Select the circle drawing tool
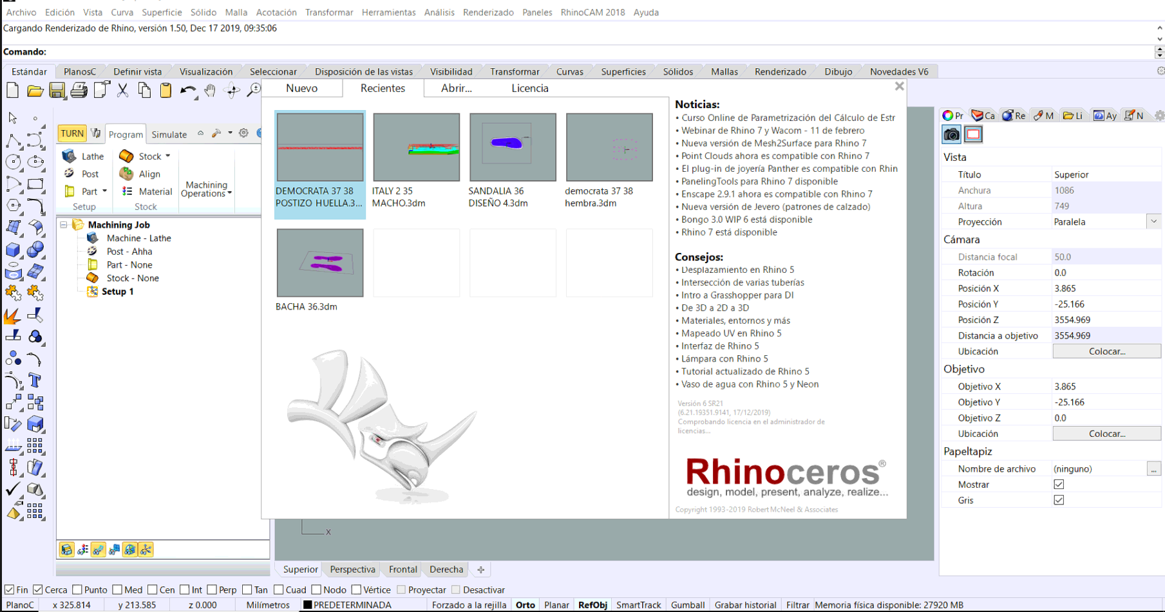Screen dimensions: 1165x612 [x=13, y=162]
